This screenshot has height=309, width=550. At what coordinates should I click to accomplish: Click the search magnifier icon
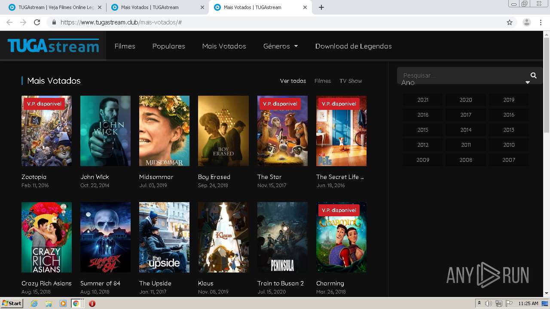[534, 76]
